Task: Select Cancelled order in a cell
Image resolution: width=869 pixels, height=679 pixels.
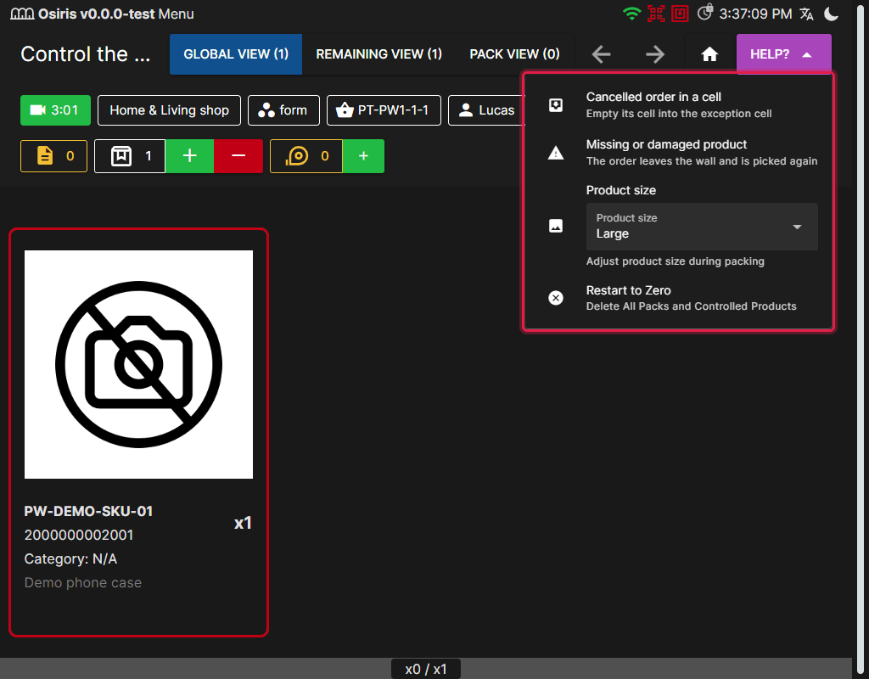Action: click(x=678, y=104)
